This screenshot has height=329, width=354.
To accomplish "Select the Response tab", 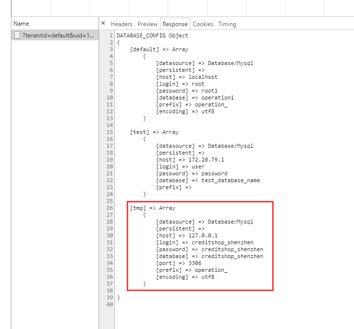I will point(175,24).
